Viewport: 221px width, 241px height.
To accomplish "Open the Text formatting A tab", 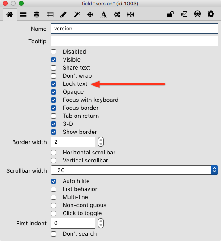I will coord(104,15).
